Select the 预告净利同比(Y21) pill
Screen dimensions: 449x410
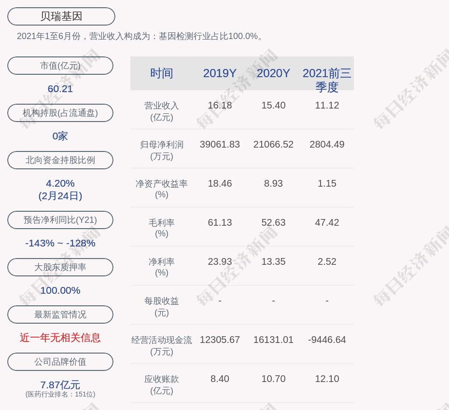[x=60, y=220]
